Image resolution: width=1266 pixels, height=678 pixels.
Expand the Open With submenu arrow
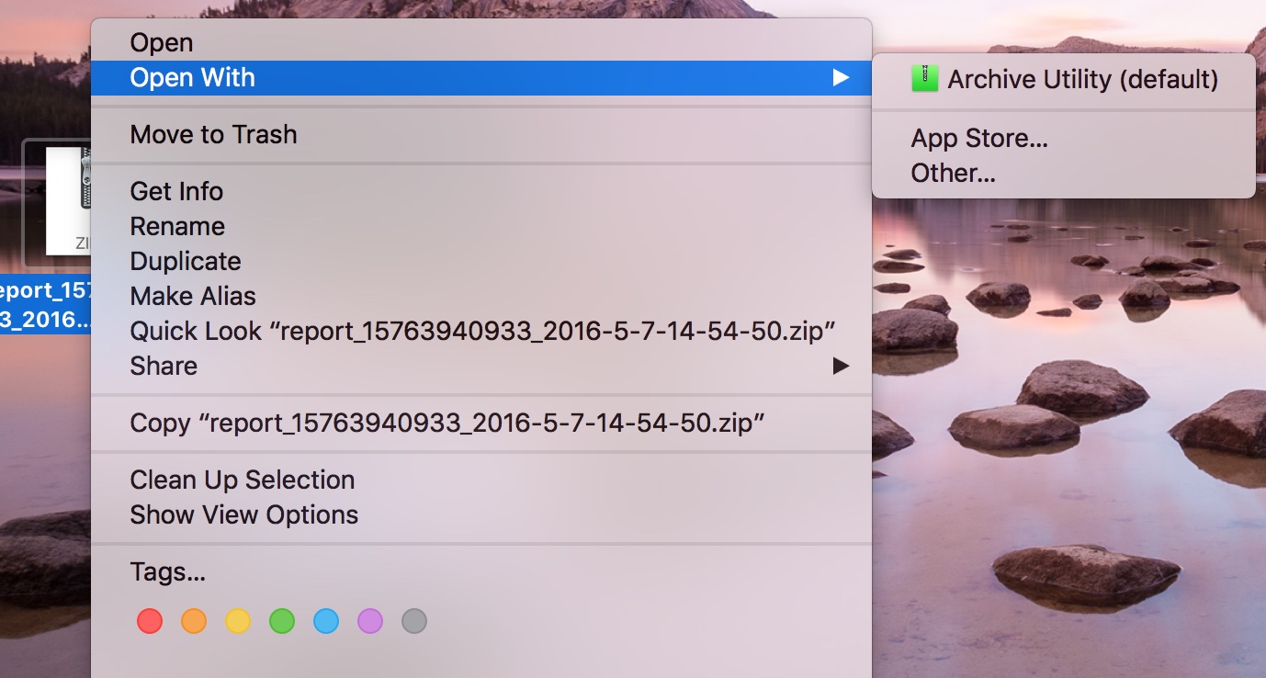[x=840, y=78]
